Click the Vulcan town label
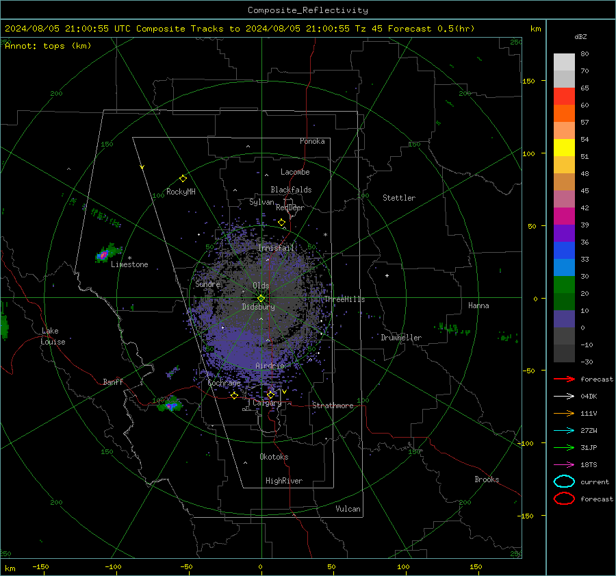616x576 pixels. tap(348, 509)
